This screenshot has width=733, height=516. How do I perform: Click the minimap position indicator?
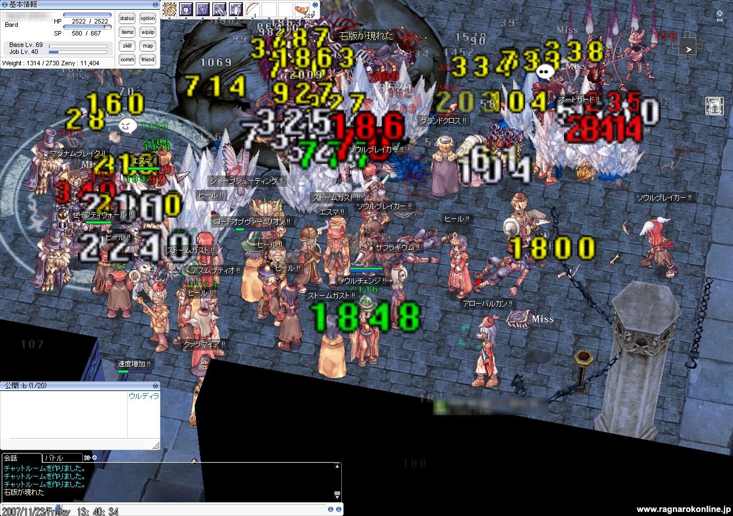tap(689, 49)
